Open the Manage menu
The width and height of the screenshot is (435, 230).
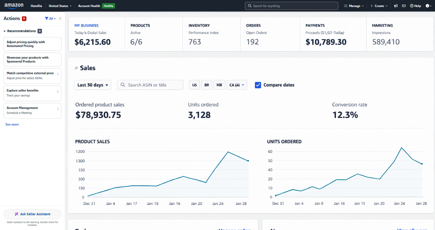(354, 6)
